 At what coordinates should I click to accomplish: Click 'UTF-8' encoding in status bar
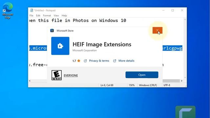[167, 85]
